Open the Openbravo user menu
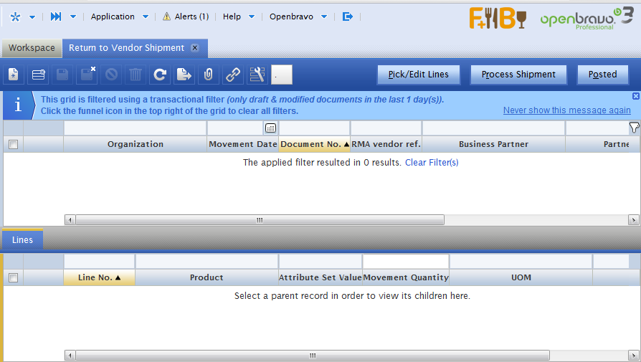641x362 pixels. (291, 16)
